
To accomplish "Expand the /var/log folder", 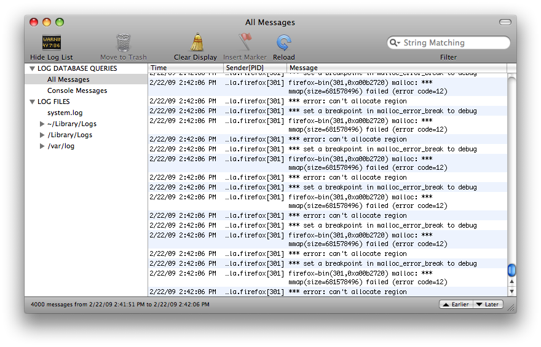I will tap(42, 146).
